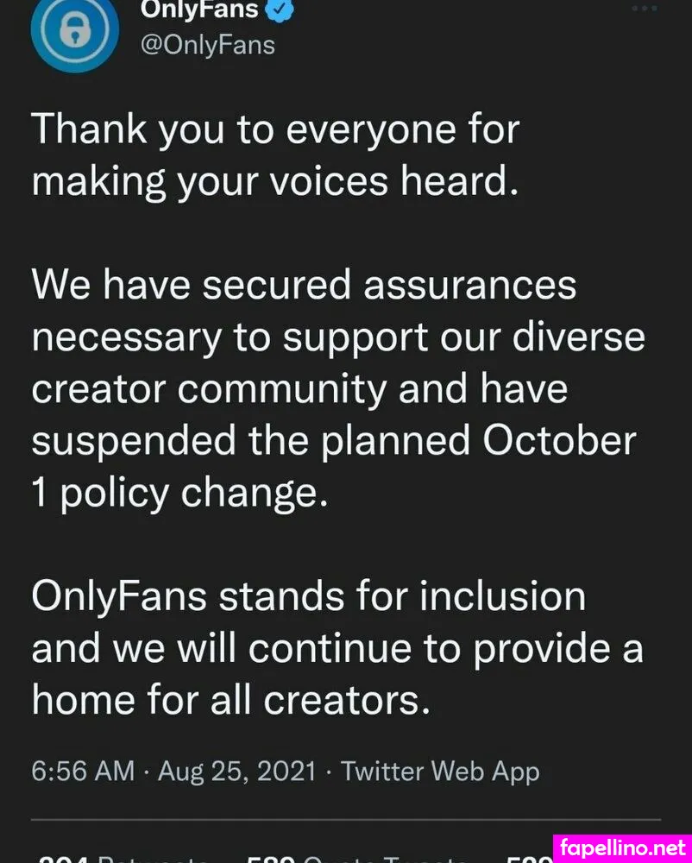Image resolution: width=692 pixels, height=863 pixels.
Task: Click the OnlyFans display name
Action: click(x=202, y=10)
